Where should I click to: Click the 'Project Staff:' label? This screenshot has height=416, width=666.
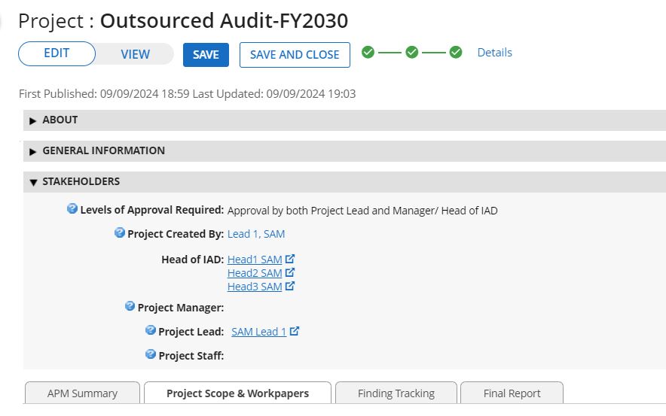coord(191,355)
